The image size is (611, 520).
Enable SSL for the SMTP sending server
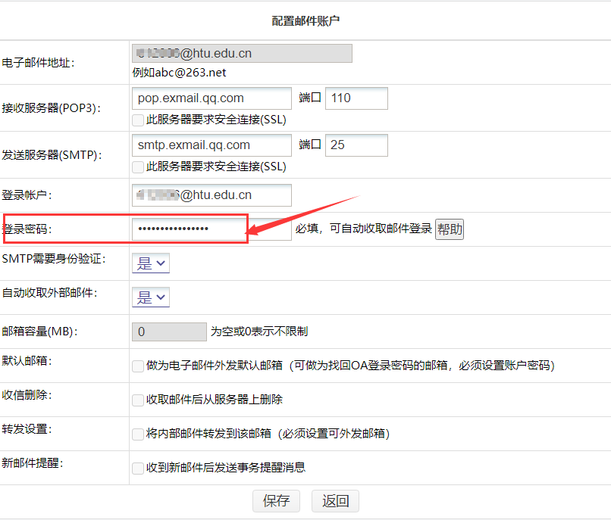[x=138, y=167]
